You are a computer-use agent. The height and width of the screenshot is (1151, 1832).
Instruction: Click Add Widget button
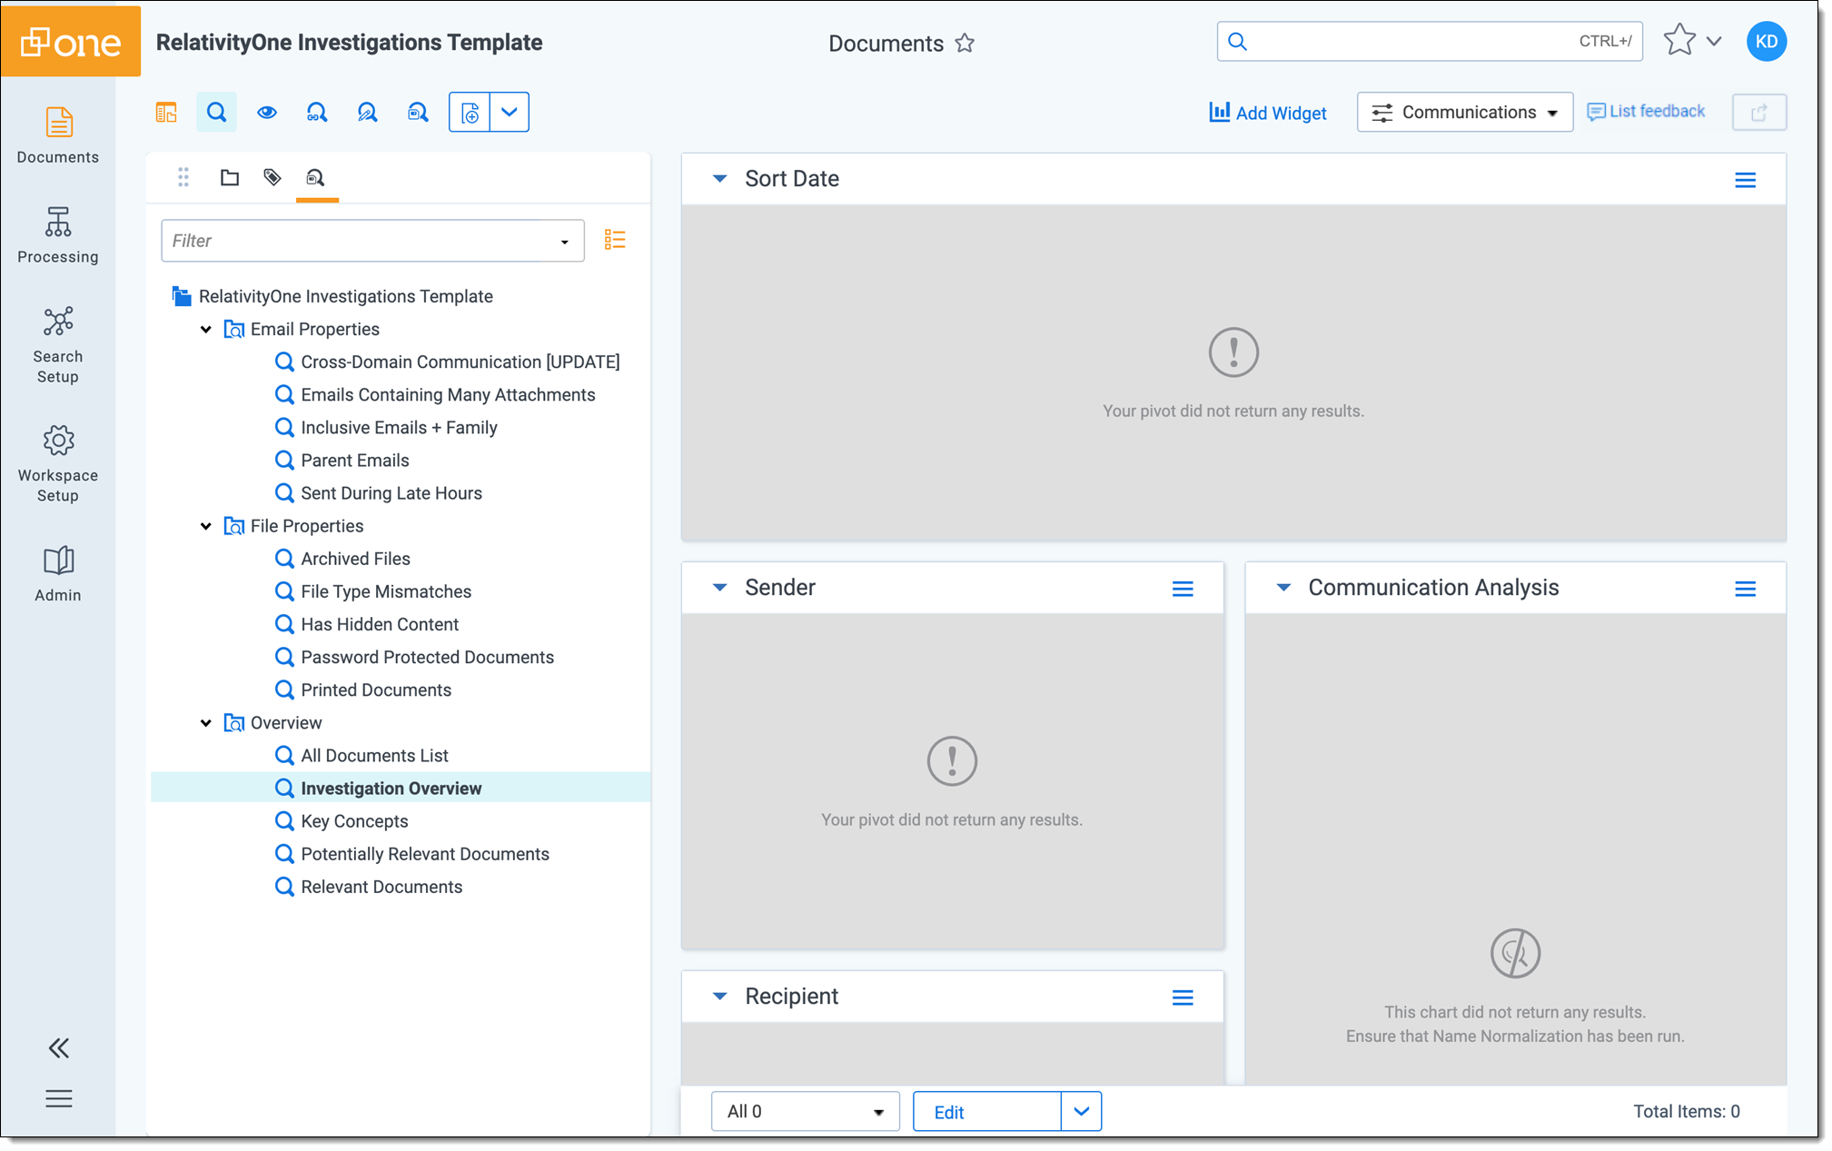(x=1268, y=113)
